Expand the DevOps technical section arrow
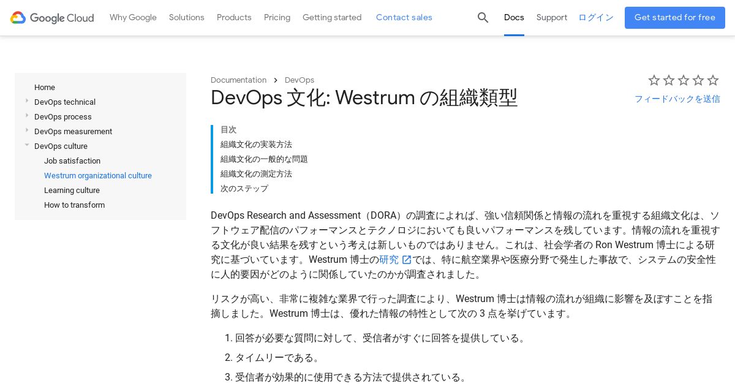 click(x=27, y=101)
